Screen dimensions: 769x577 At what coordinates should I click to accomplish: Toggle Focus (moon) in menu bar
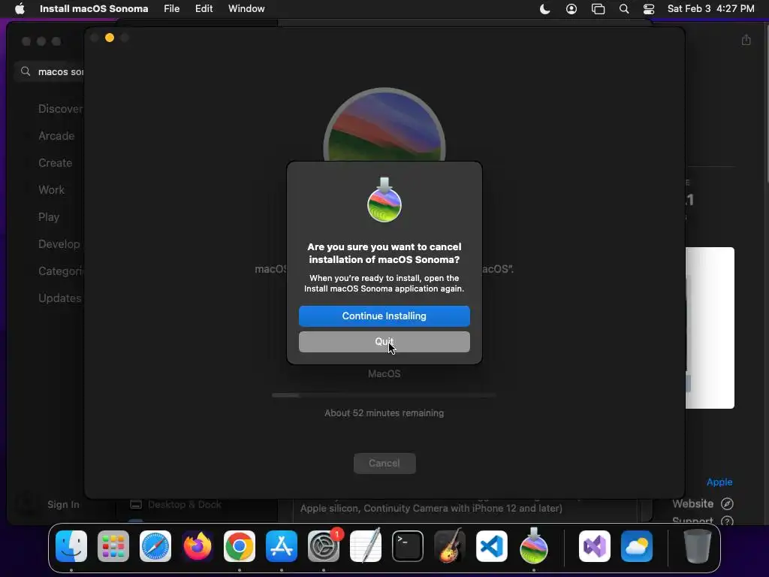[x=544, y=9]
